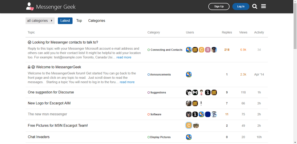Viewport: 297px width, 144px height.
Task: Click the 3d activity time
Action: point(259,50)
